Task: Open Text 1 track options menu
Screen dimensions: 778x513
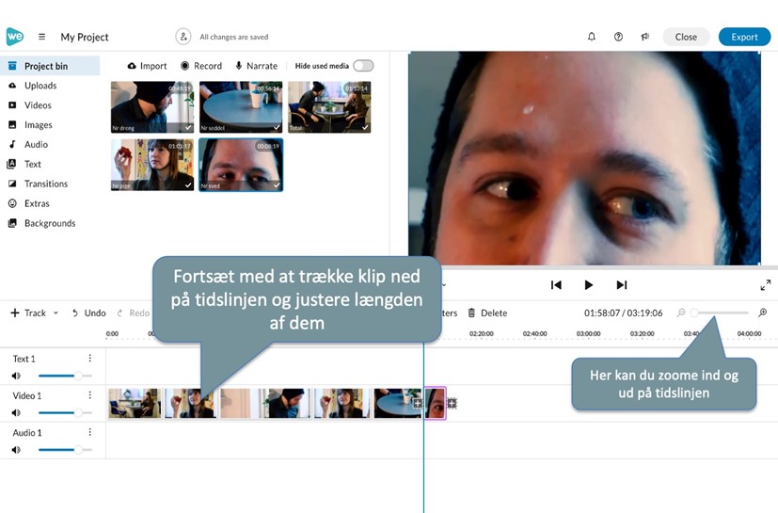Action: [x=90, y=359]
